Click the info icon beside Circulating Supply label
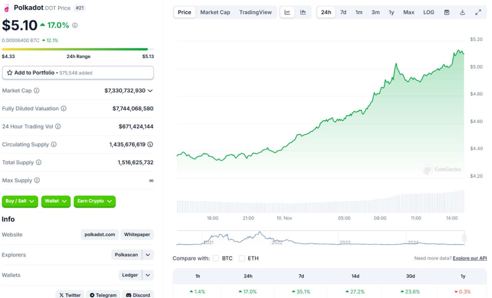The image size is (492, 298). pos(54,145)
